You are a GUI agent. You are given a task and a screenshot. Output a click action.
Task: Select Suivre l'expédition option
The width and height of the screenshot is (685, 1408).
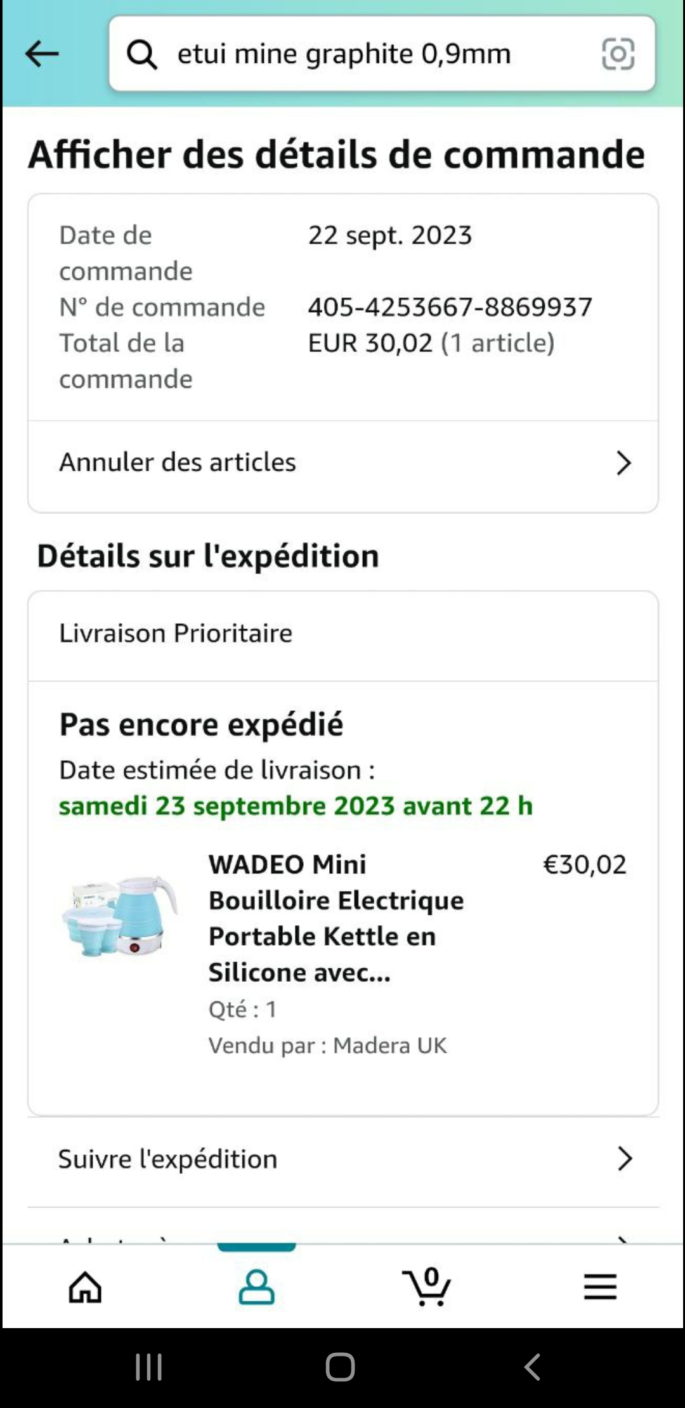tap(168, 1159)
